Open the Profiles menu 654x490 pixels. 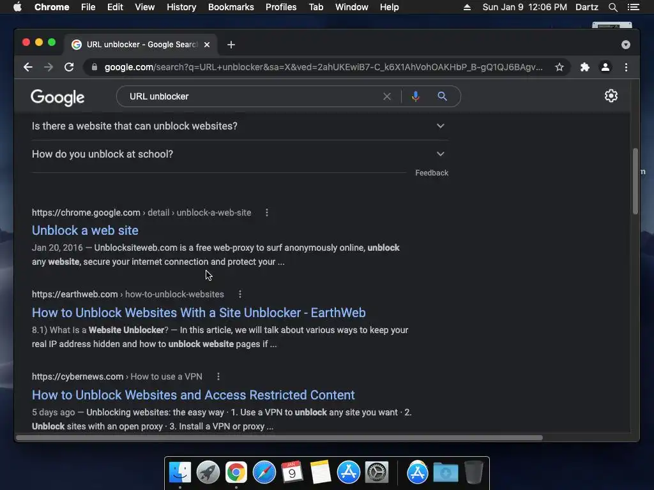coord(281,7)
